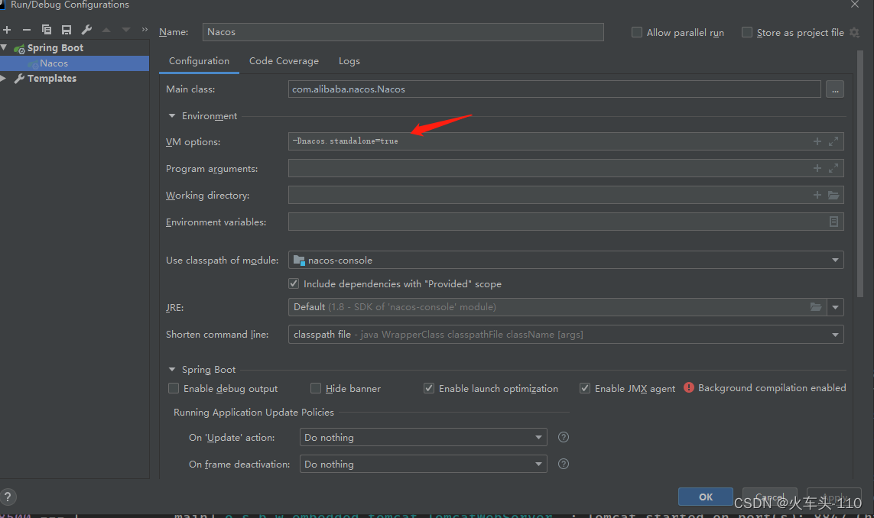
Task: Disable Enable JMX agent checkbox
Action: (585, 388)
